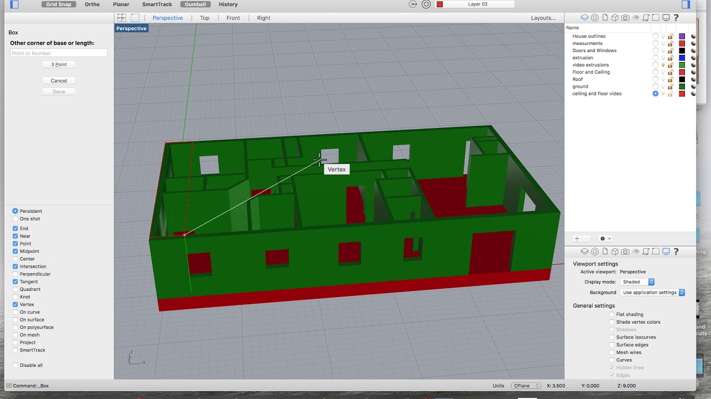
Task: Switch to the Front viewport tab
Action: [x=233, y=18]
